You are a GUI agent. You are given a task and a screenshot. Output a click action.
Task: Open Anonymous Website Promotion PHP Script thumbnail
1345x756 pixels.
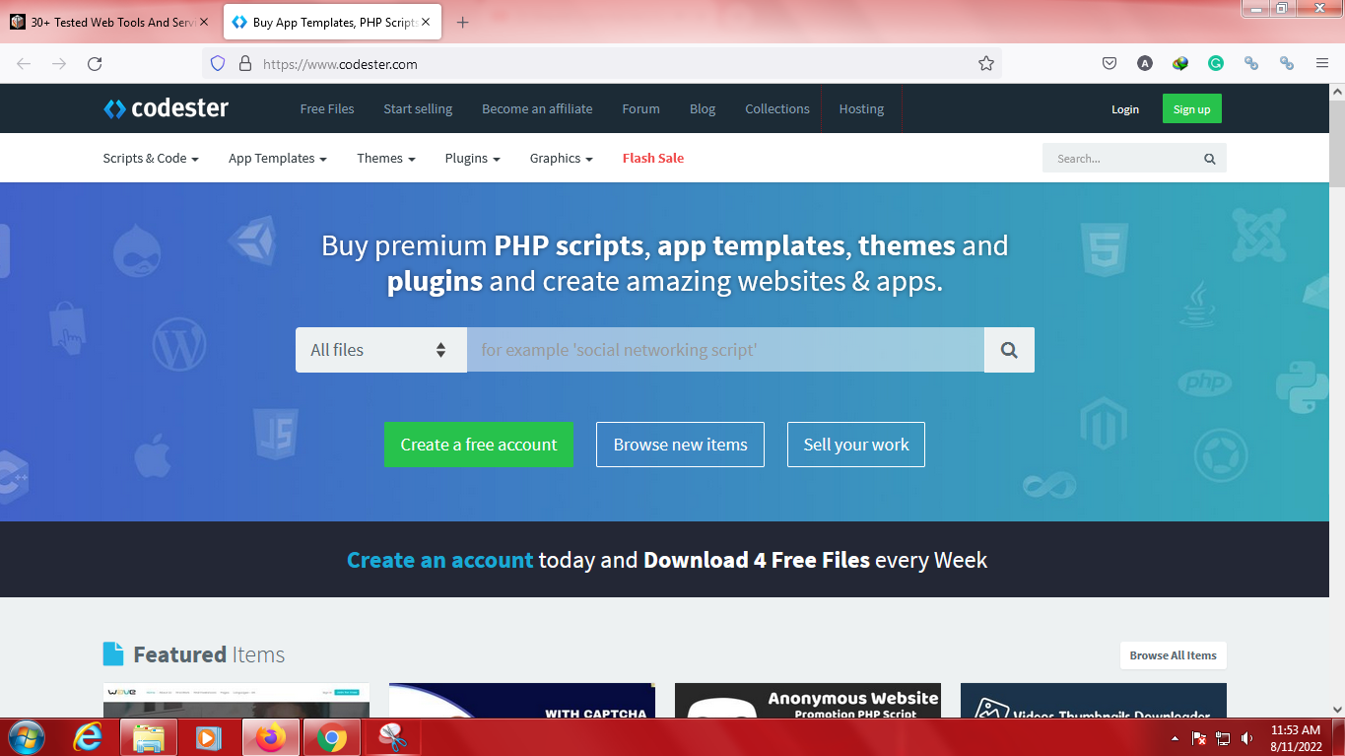tap(808, 701)
